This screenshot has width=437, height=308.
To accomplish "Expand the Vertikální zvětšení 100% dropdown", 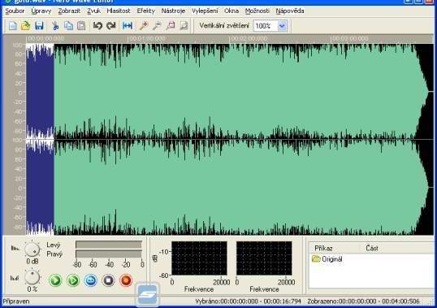I will pyautogui.click(x=282, y=26).
